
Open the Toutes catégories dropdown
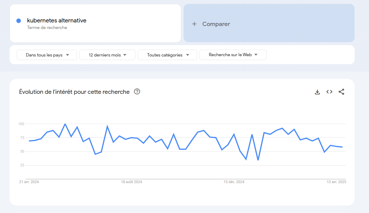pos(167,55)
